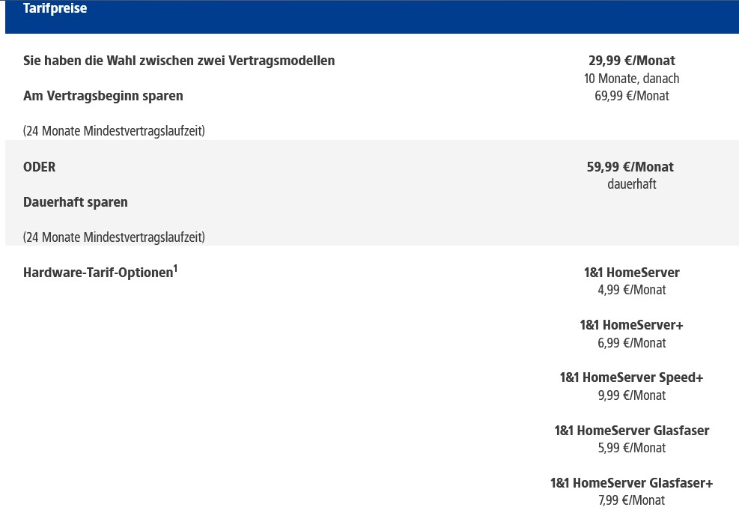Click the Sie haben die Wahl heading
This screenshot has height=525, width=739.
click(179, 61)
